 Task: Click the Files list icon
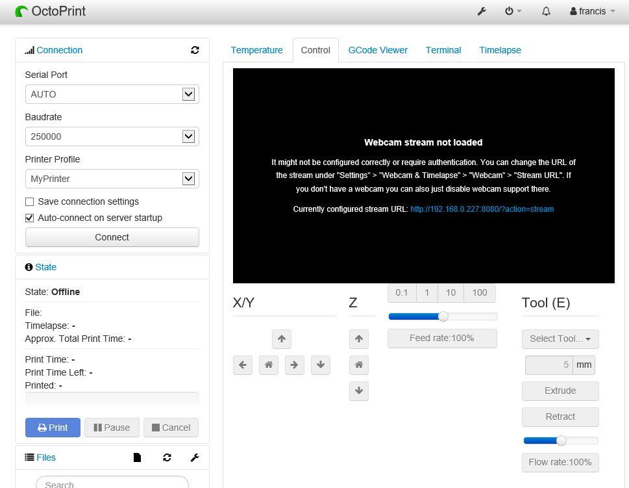coord(29,457)
